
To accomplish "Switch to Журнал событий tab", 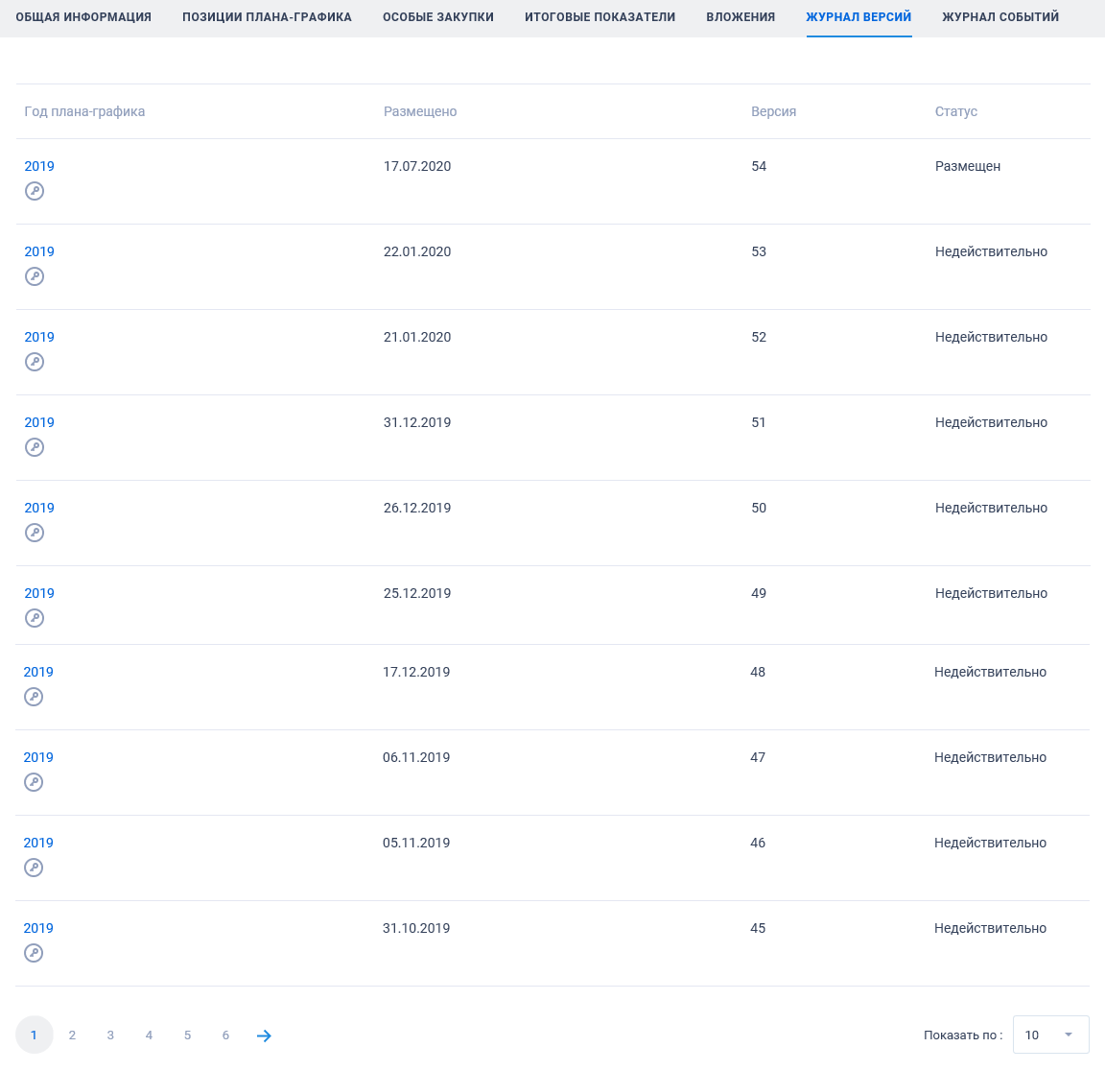I will coord(1000,17).
